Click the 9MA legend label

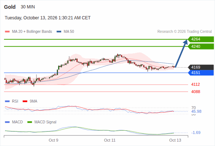34,101
